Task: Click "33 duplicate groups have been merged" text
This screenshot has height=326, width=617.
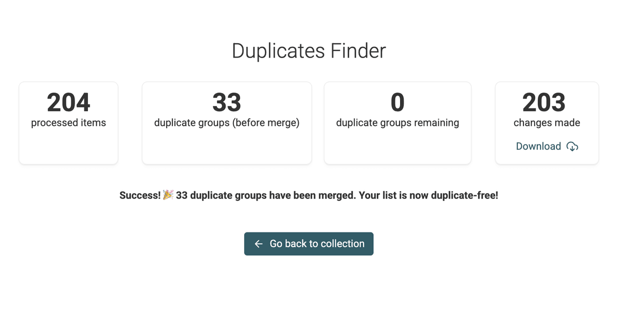Action: pyautogui.click(x=264, y=195)
